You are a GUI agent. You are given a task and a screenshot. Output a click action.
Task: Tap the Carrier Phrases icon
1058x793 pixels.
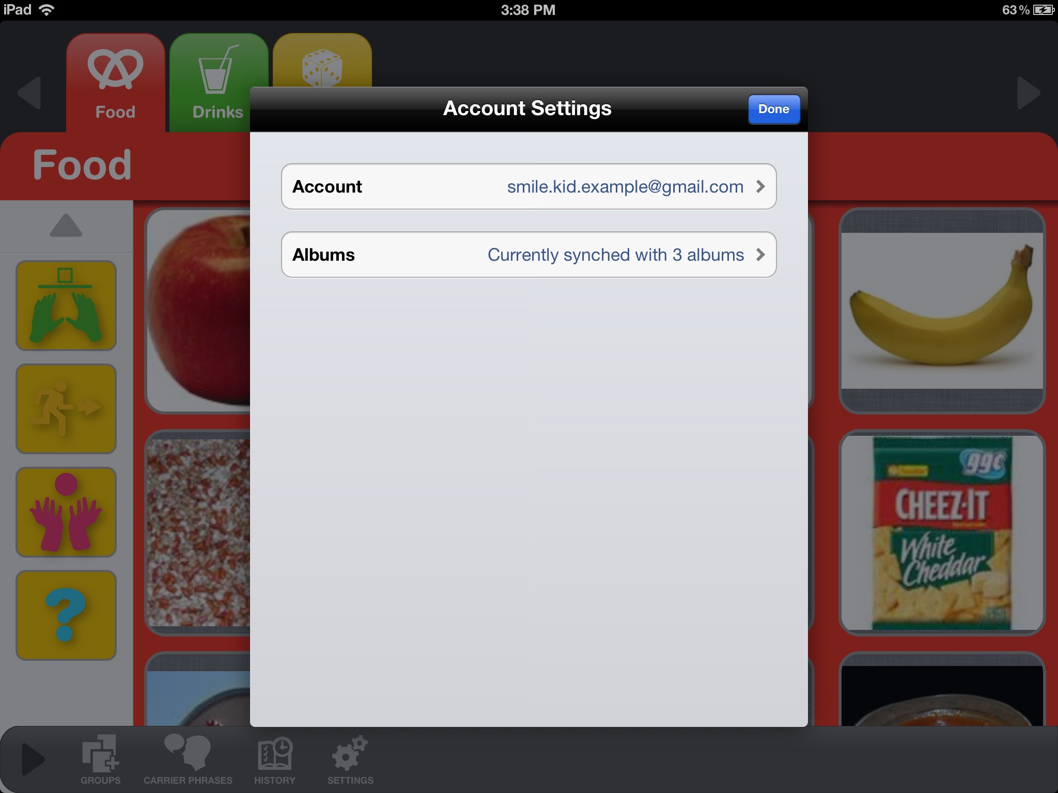186,757
